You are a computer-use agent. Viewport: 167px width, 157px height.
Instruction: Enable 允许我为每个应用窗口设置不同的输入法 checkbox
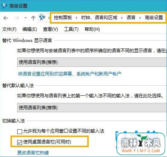19,131
